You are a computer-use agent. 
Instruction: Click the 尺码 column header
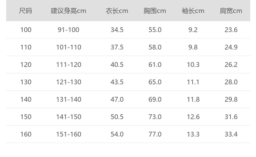coord(26,11)
